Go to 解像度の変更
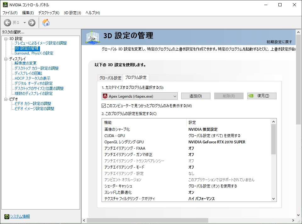This screenshot has width=302, height=224. coord(25,63)
